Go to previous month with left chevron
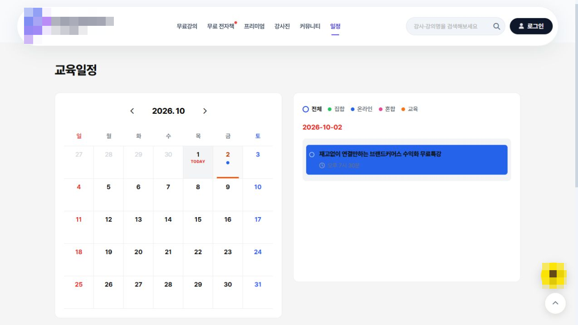Screen dimensions: 578x325 pyautogui.click(x=132, y=111)
